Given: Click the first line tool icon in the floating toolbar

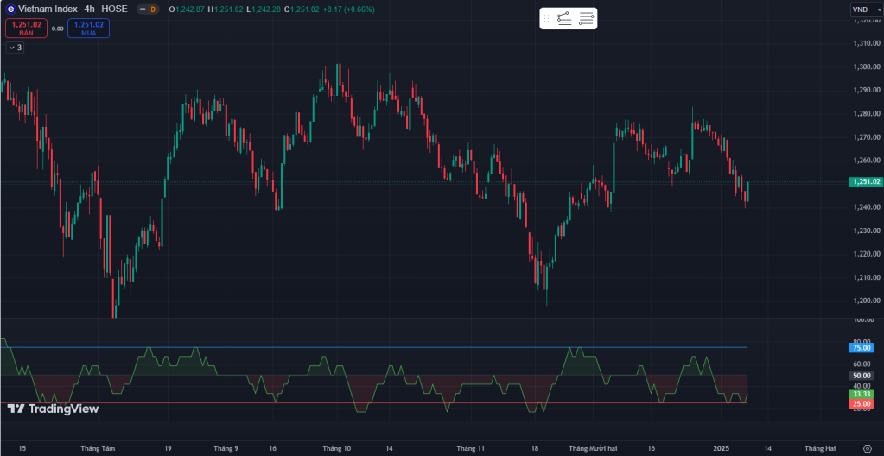Looking at the screenshot, I should [x=564, y=18].
